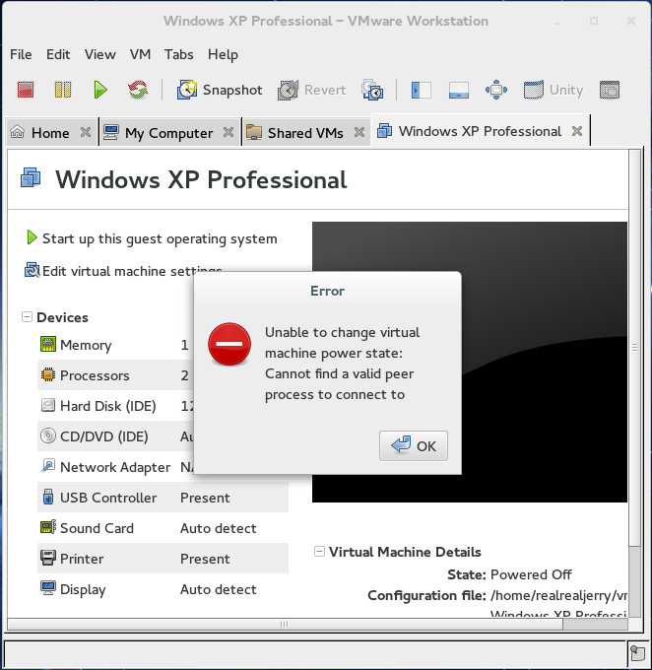Click the VM icon beside the page title
This screenshot has width=652, height=670.
tap(31, 177)
